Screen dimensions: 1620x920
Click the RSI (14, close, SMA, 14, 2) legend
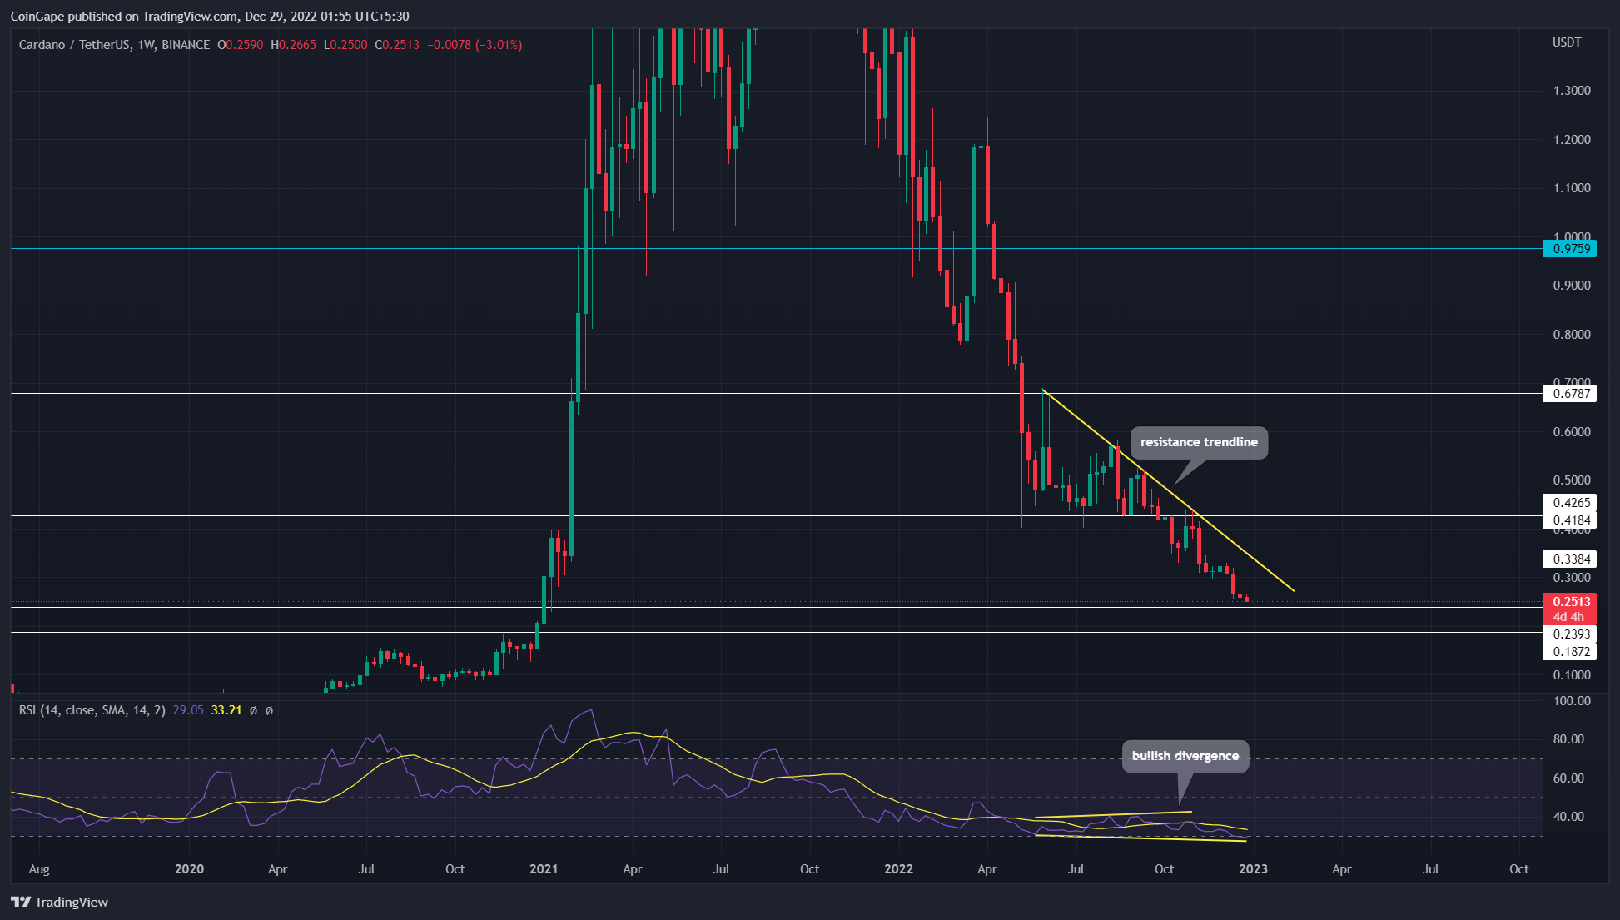(92, 710)
